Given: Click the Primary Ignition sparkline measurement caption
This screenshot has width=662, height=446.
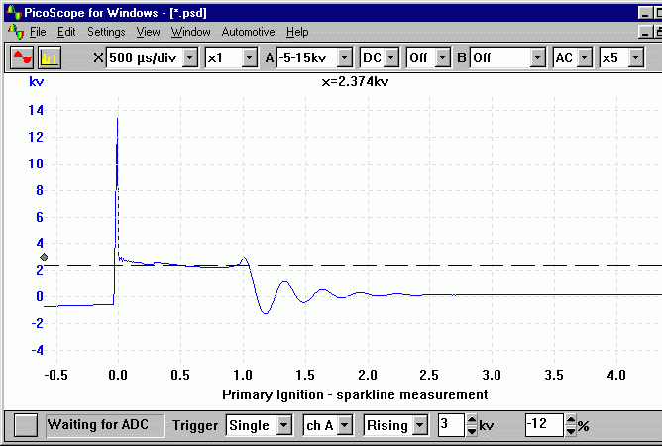Looking at the screenshot, I should click(355, 394).
